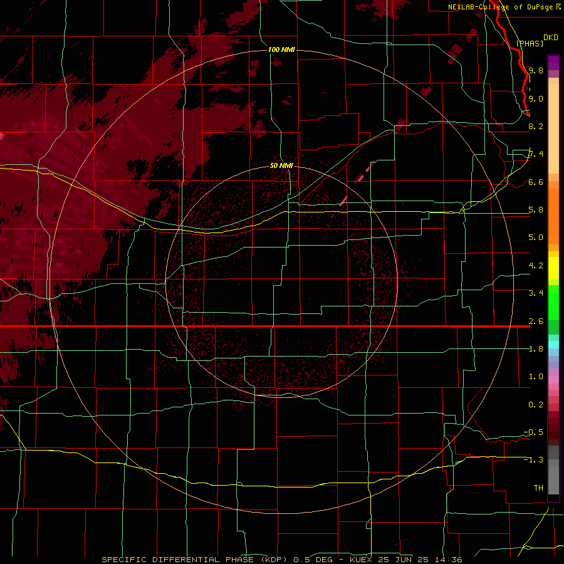Click the 9.8 scale value

coord(536,70)
